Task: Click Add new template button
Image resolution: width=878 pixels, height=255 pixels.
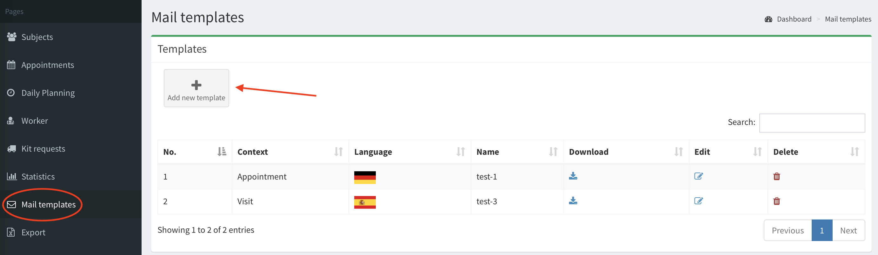Action: (x=196, y=88)
